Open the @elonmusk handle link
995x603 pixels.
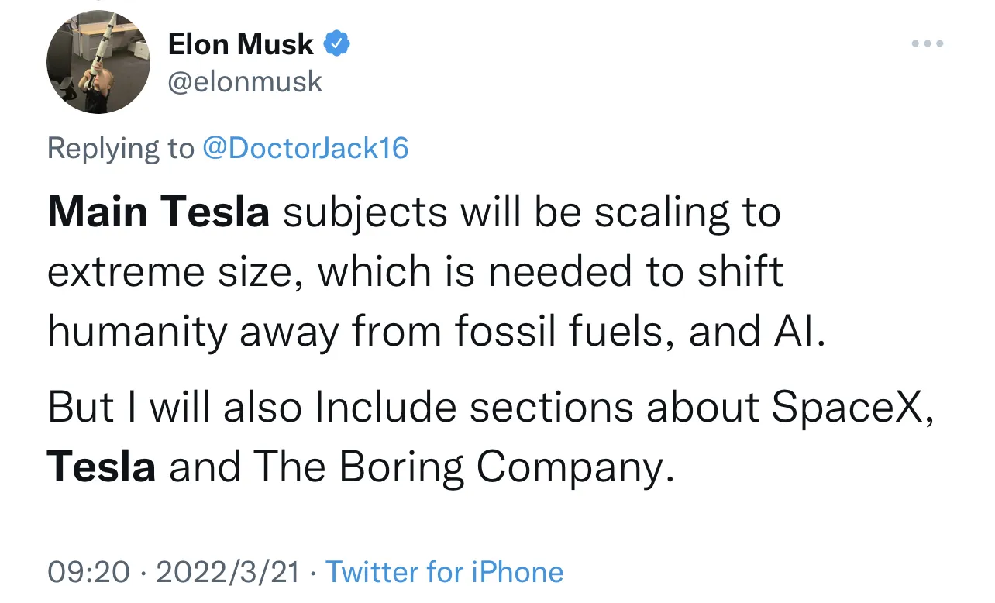click(x=245, y=81)
